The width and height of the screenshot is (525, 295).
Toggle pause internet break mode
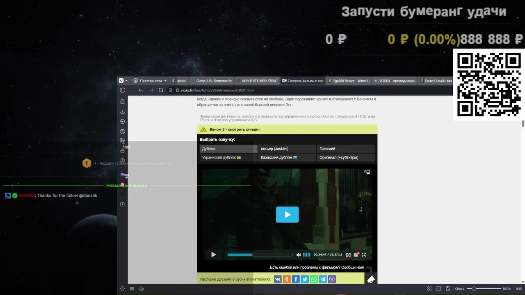click(132, 288)
